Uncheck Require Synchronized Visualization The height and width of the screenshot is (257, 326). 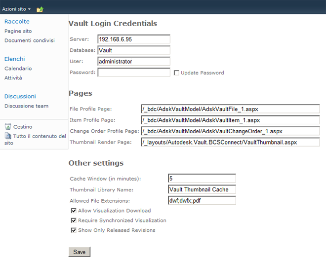click(74, 220)
